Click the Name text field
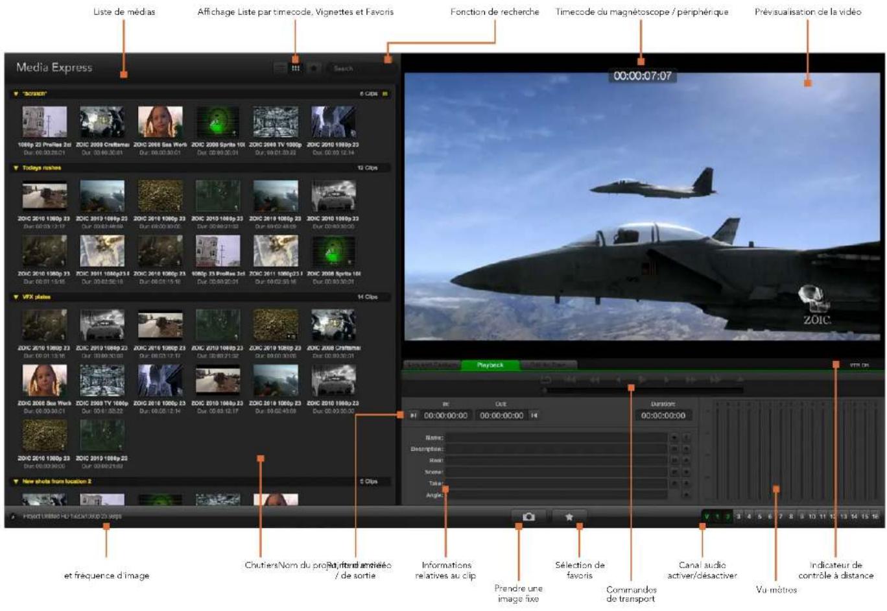Screen dimensions: 887x611 click(x=556, y=438)
